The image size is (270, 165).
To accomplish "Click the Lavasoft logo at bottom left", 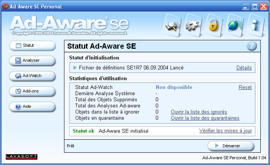I will [22, 157].
